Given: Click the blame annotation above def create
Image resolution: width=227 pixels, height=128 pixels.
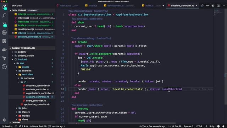Looking at the screenshot, I should (91, 38).
